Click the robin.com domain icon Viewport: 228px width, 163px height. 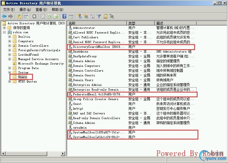click(9, 32)
